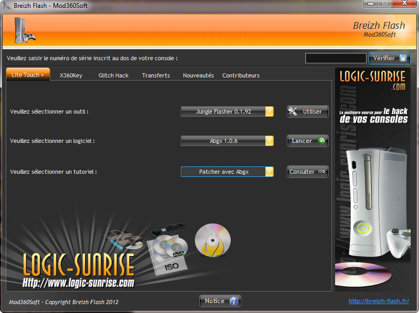The height and width of the screenshot is (313, 419).
Task: Click the 'Mod360Soft - Copyright Breizh Flash 2012' text
Action: click(x=63, y=302)
